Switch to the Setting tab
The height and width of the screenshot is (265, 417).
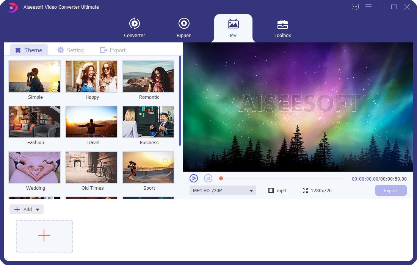coord(71,50)
